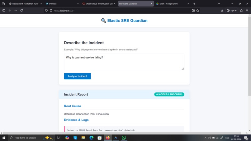The height and width of the screenshot is (141, 251).
Task: Open Task View from taskbar
Action: 59,138
